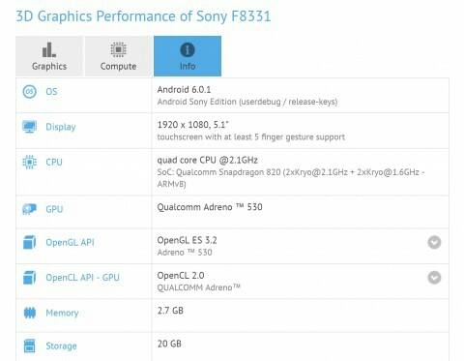The image size is (464, 361).
Task: Switch to the Graphics tab
Action: [49, 56]
